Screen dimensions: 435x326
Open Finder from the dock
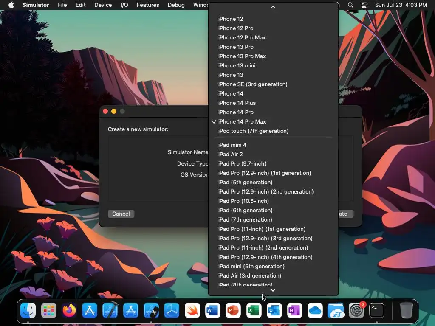28,310
